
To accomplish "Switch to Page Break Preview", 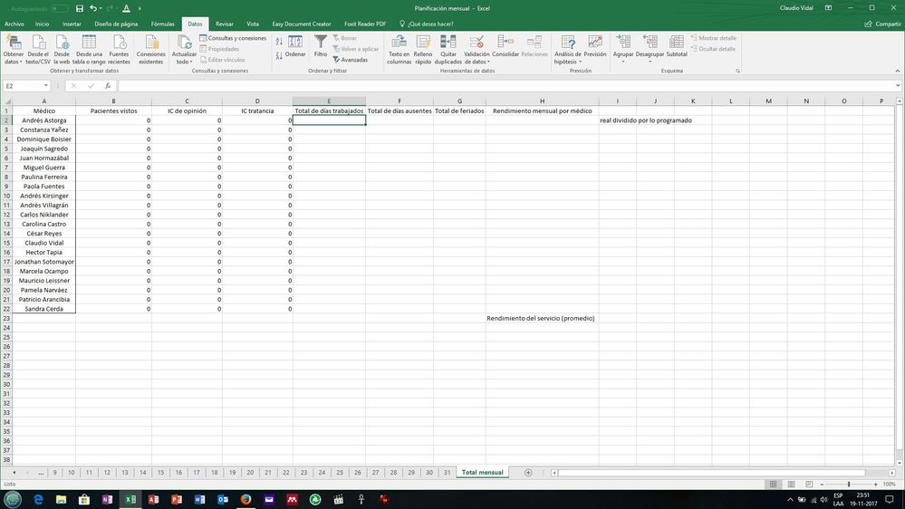I will [809, 485].
